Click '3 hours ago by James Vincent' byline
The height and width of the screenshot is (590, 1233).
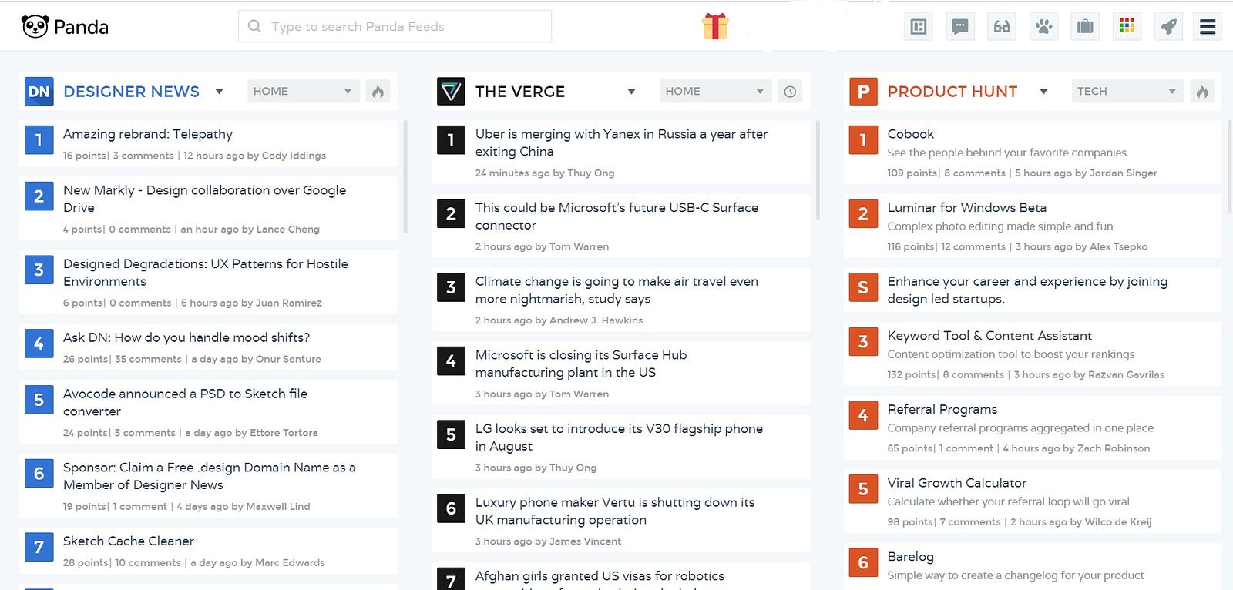548,541
